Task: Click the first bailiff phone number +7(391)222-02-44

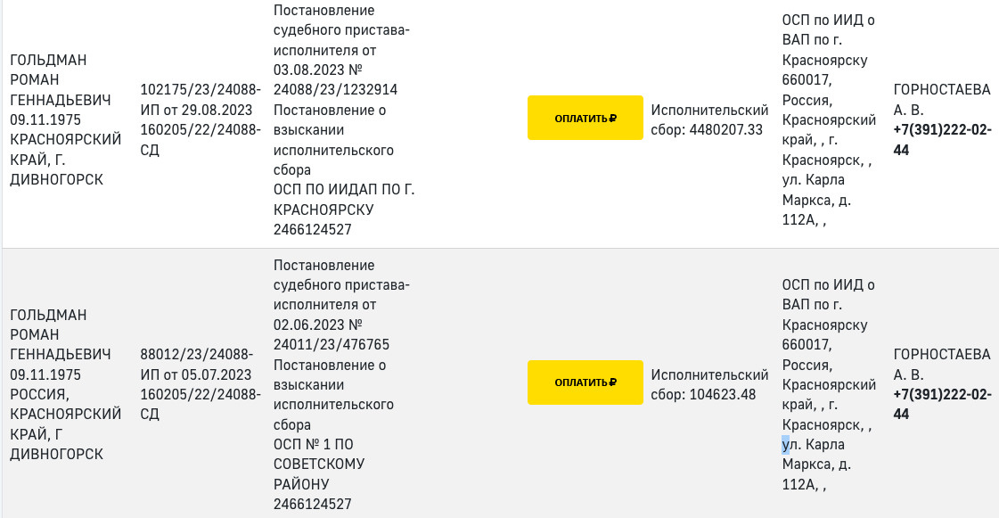Action: (x=941, y=140)
